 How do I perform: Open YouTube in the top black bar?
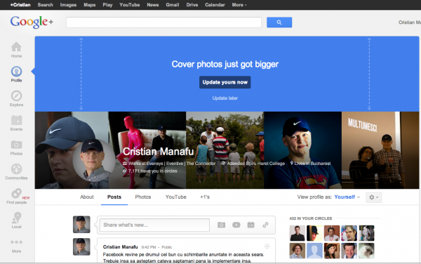tap(129, 5)
